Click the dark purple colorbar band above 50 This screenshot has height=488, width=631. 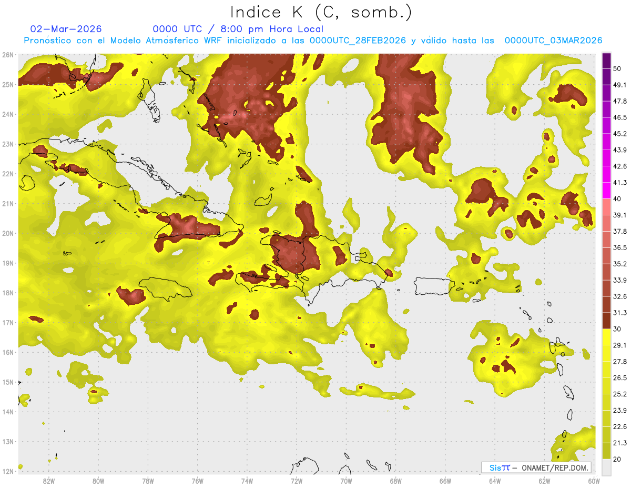[606, 61]
